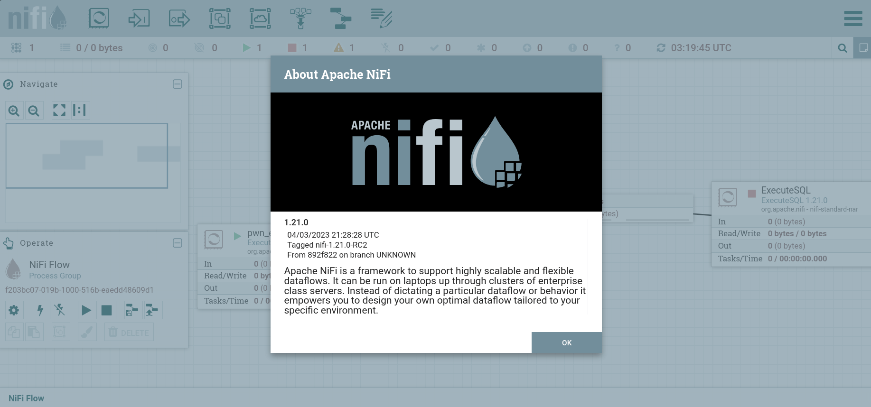Click ExecuteSQL Read/Write value
Image resolution: width=871 pixels, height=407 pixels.
click(797, 233)
